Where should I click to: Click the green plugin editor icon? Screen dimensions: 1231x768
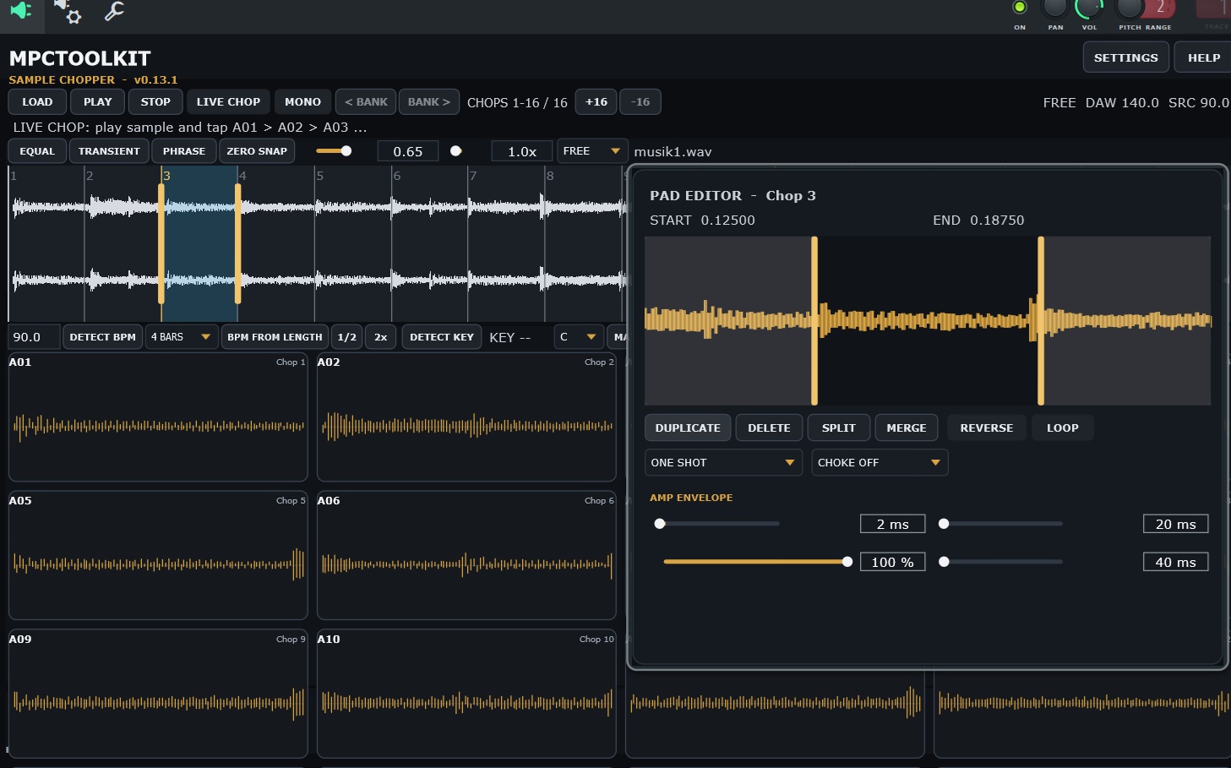coord(20,10)
